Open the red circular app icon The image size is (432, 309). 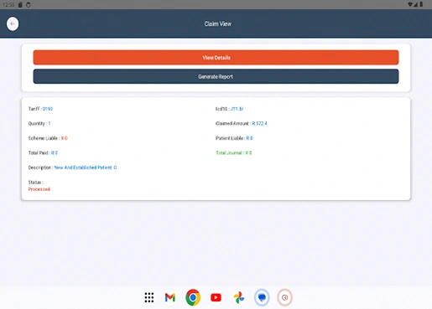click(284, 297)
